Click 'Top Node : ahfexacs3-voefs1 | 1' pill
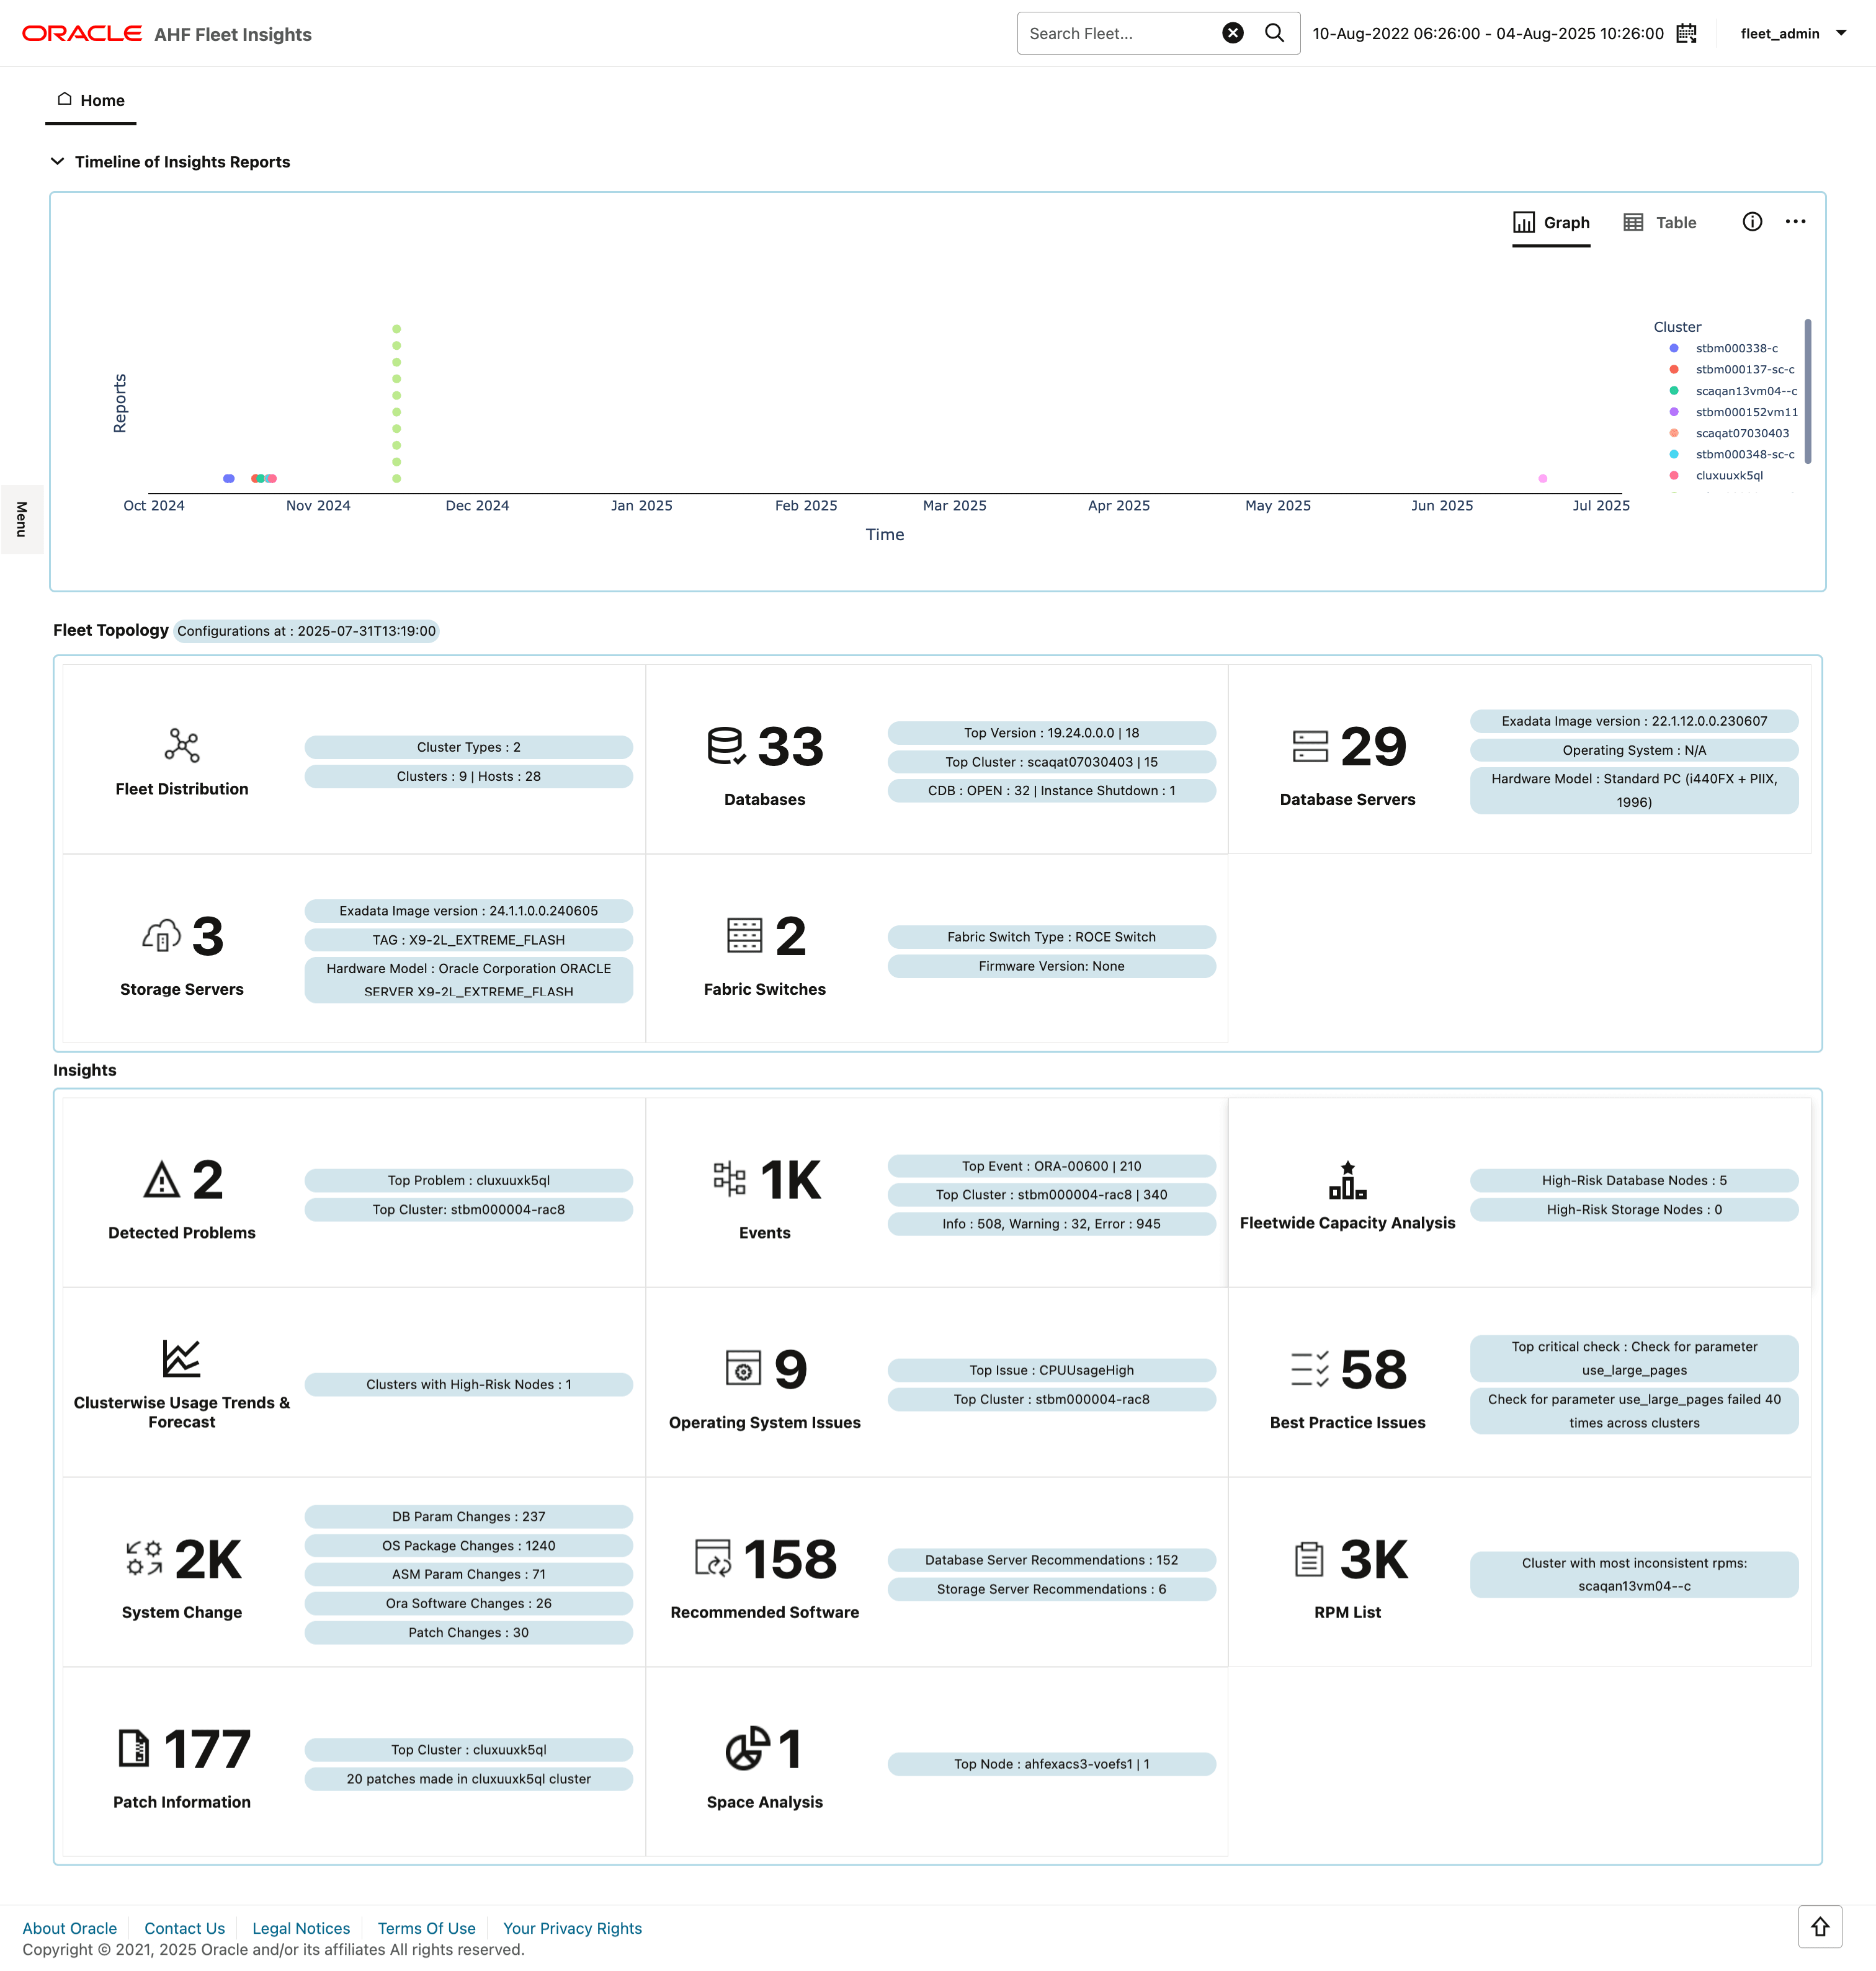The image size is (1876, 1971). 1051,1764
